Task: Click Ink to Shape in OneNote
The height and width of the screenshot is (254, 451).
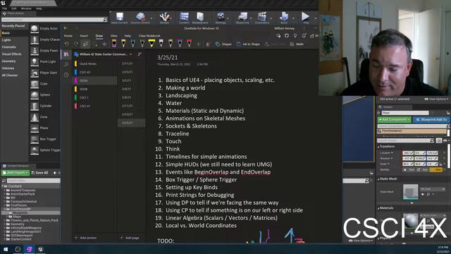Action: pyautogui.click(x=247, y=44)
